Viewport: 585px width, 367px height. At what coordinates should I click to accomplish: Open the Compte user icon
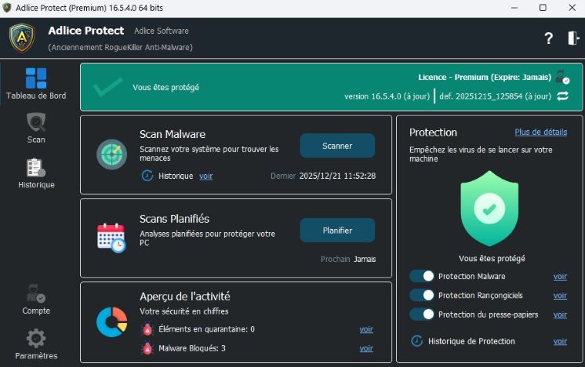(x=36, y=293)
